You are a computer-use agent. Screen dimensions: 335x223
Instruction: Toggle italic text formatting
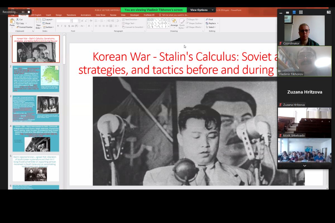click(x=62, y=26)
